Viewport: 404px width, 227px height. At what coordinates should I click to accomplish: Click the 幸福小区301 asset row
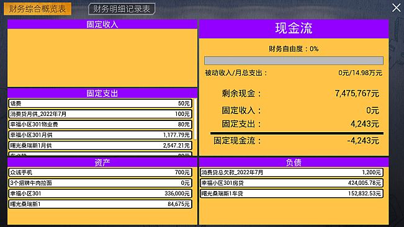point(100,194)
